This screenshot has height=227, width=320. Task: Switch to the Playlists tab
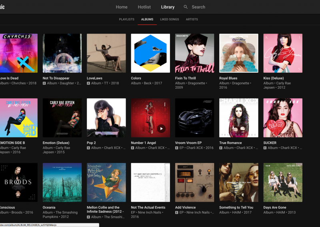(x=126, y=19)
